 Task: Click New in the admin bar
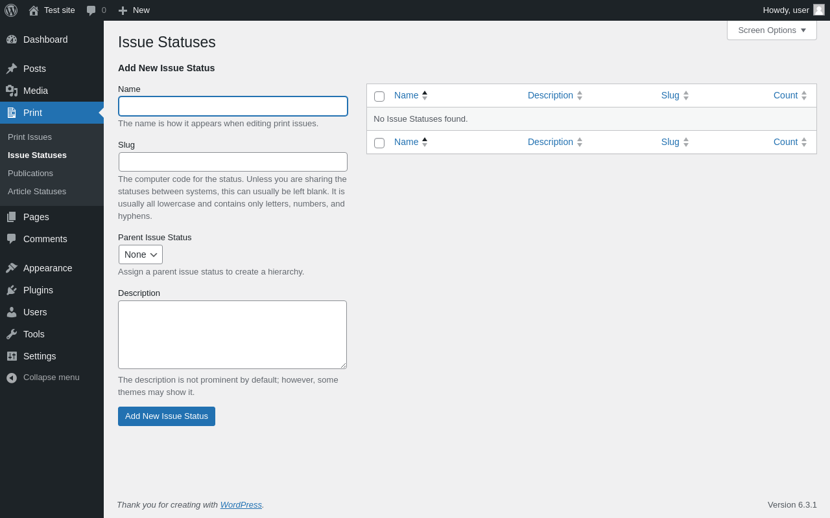(141, 10)
